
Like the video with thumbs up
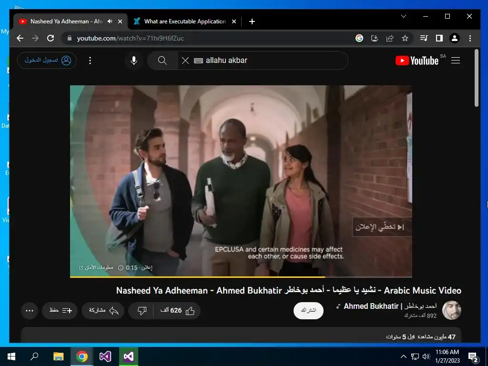177,310
